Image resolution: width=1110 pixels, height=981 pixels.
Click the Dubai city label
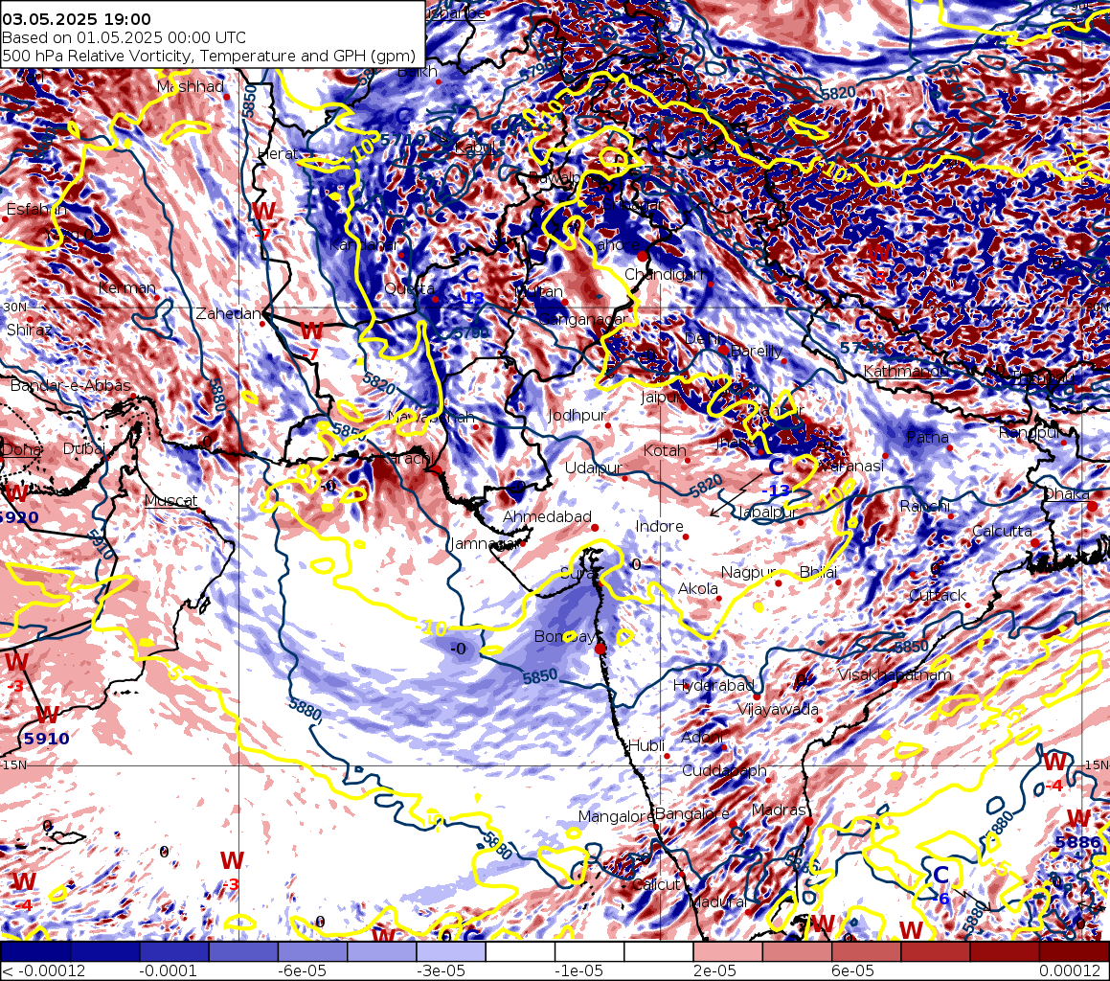click(x=84, y=448)
